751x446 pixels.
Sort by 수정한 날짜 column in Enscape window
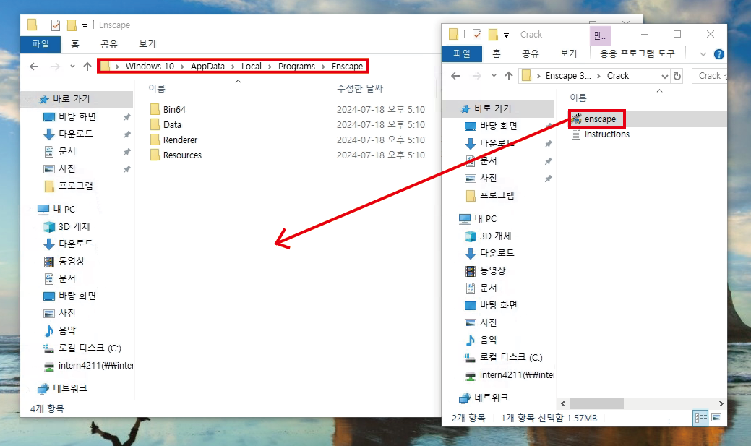pos(360,89)
